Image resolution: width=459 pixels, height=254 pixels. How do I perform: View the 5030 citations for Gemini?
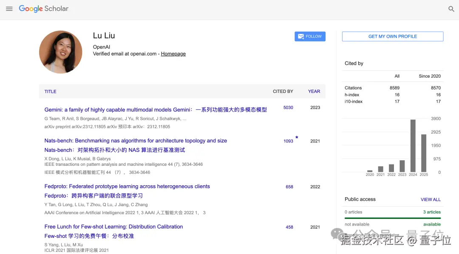pos(288,108)
